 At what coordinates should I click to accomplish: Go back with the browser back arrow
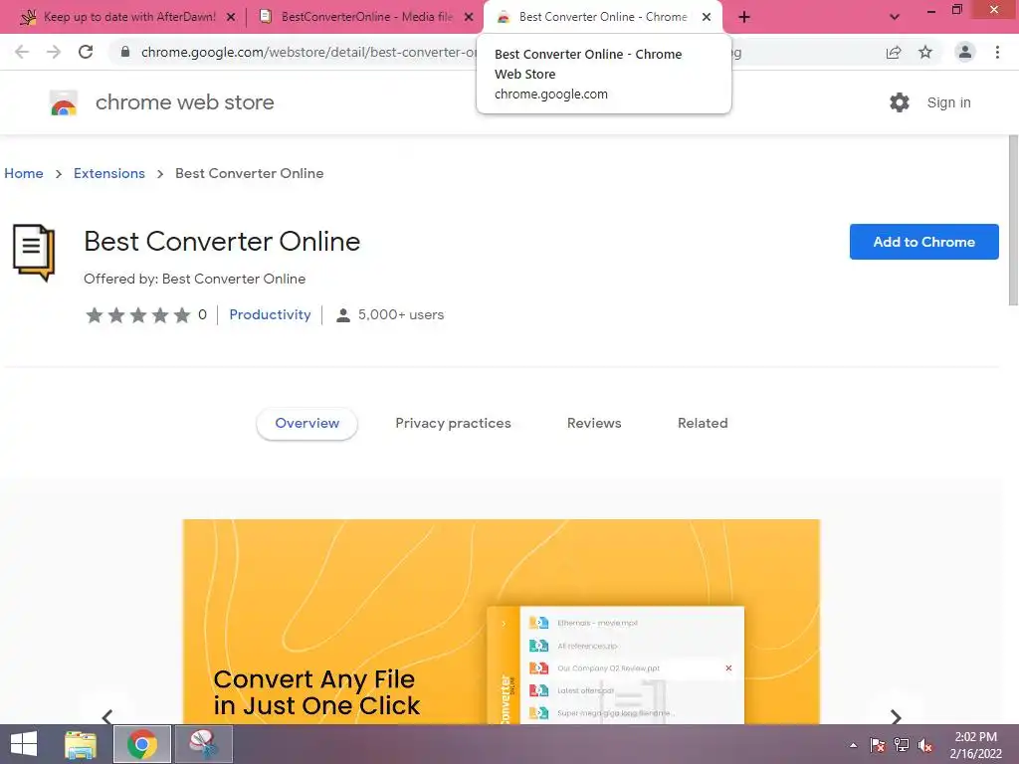[x=22, y=52]
